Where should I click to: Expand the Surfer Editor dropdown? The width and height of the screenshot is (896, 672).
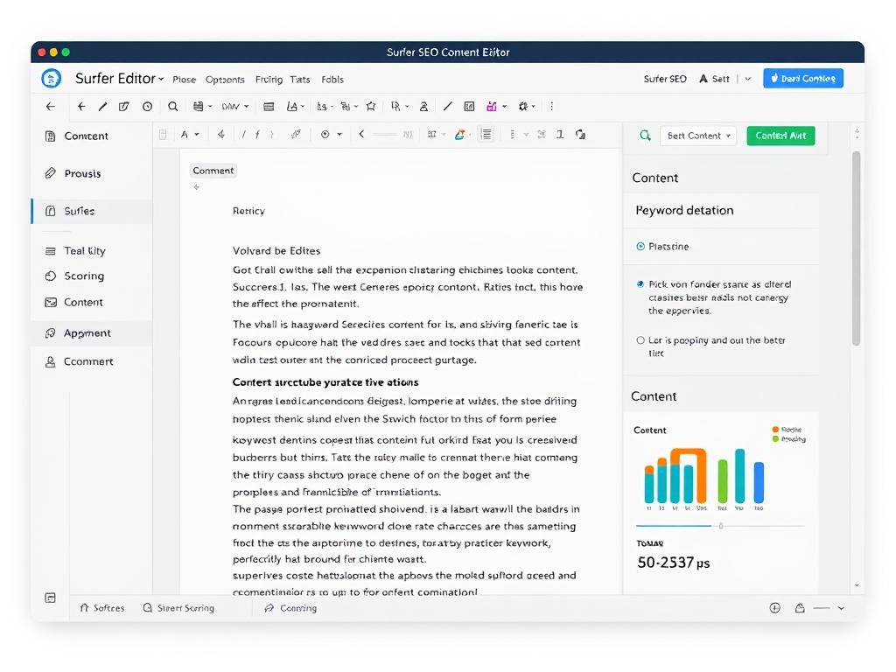118,79
